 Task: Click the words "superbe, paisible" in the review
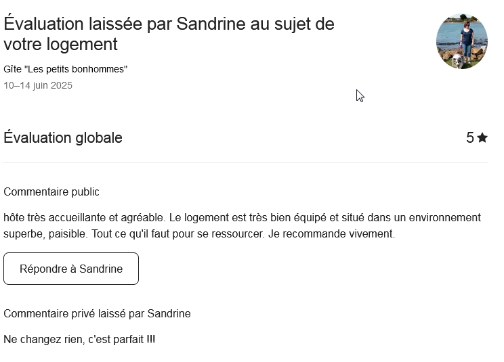tap(44, 234)
